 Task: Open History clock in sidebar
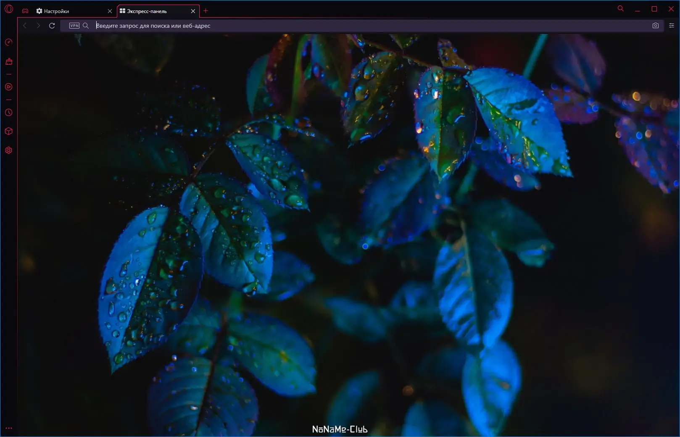(x=9, y=113)
